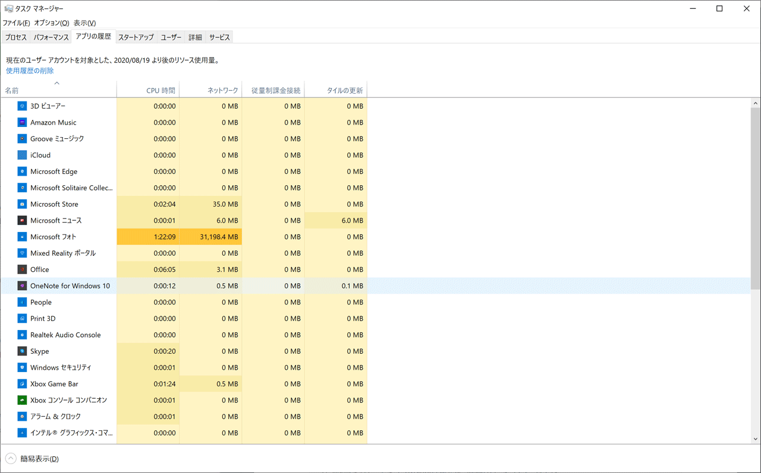Screen dimensions: 761x473
Task: Select the Amazon Music row name
Action: [x=54, y=122]
